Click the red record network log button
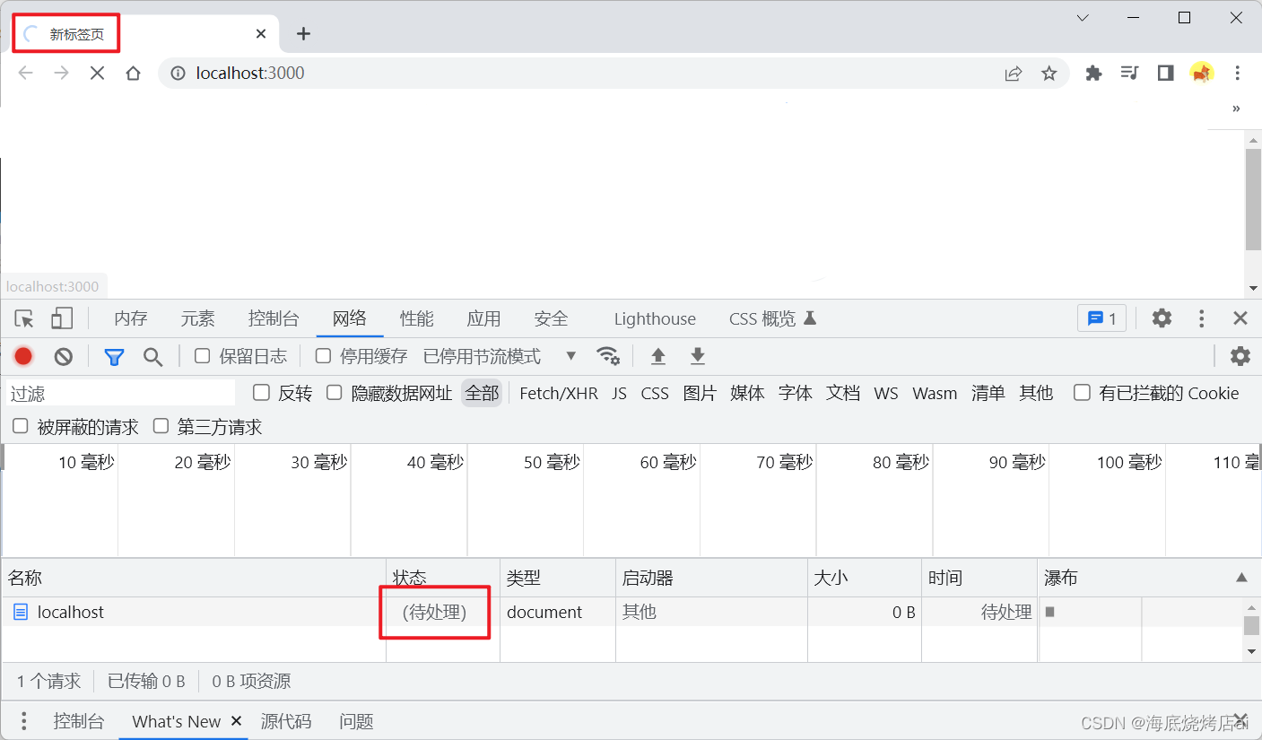This screenshot has width=1262, height=740. click(23, 356)
